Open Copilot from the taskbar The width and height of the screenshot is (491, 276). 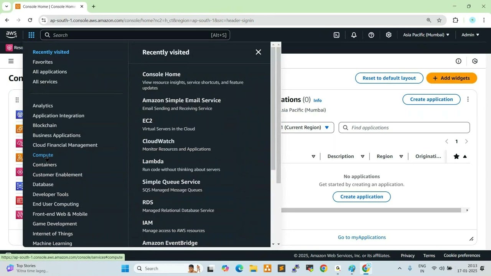coord(225,268)
